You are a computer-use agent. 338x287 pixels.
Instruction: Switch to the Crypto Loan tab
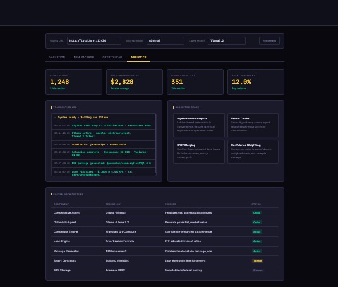(x=112, y=57)
